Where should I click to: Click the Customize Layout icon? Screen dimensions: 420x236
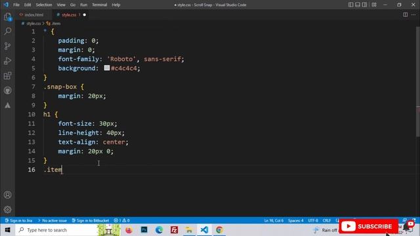(374, 5)
